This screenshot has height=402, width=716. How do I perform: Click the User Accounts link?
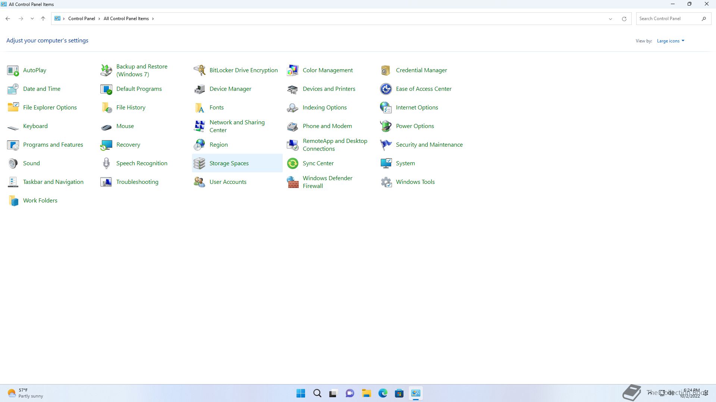(228, 182)
